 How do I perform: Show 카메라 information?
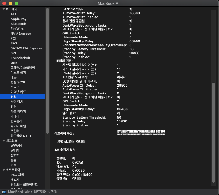[15, 116]
